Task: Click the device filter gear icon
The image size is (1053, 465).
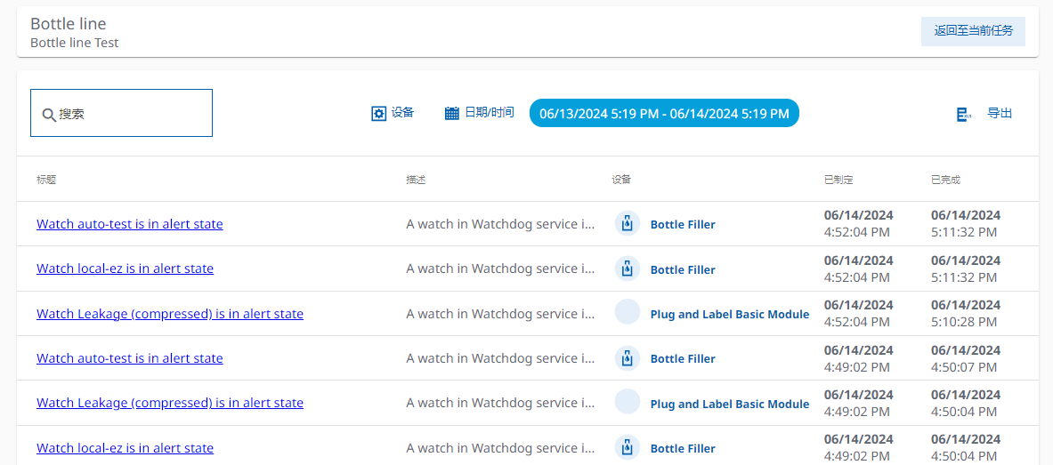Action: [378, 114]
